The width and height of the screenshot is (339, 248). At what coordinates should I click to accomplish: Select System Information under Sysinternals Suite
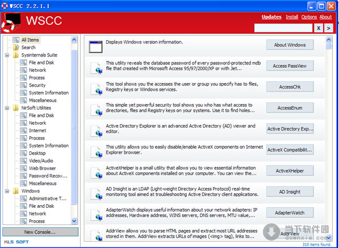pyautogui.click(x=49, y=93)
